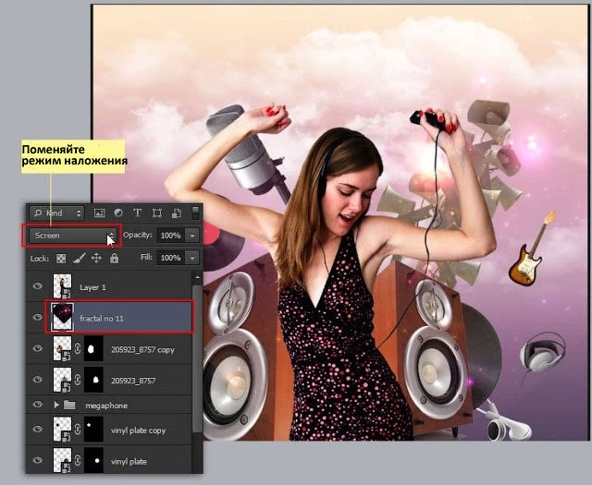Select Layer 1 thumbnail
This screenshot has width=592, height=485.
click(62, 286)
